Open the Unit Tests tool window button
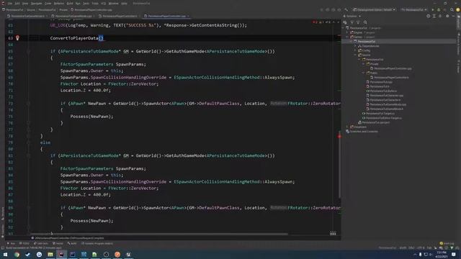 (x=40, y=243)
